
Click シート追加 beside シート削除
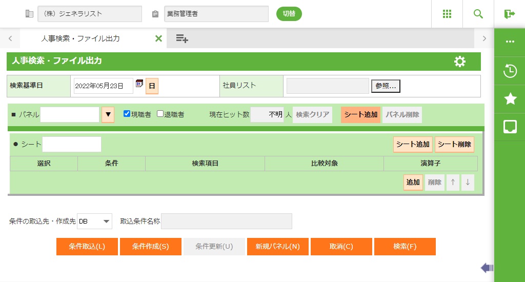413,145
